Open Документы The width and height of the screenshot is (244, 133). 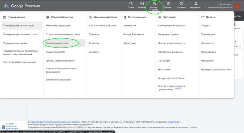[208, 43]
